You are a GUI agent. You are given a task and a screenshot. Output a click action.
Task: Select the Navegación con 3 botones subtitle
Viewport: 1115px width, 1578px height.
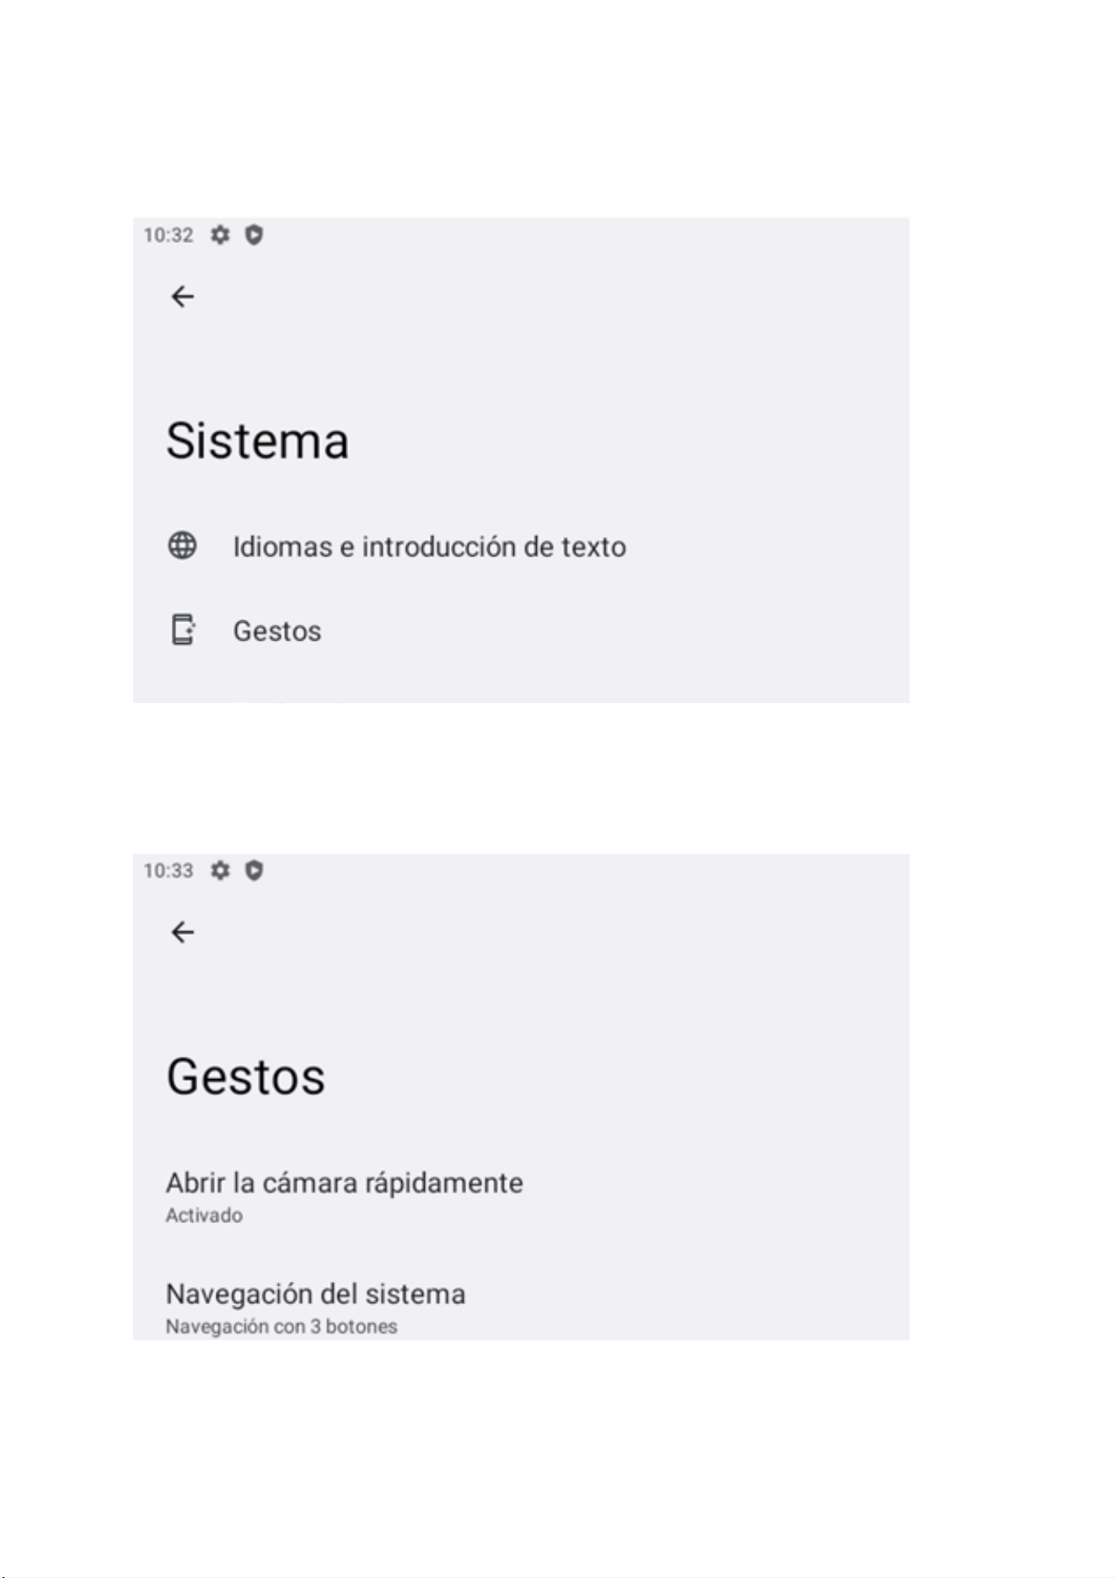point(281,1327)
